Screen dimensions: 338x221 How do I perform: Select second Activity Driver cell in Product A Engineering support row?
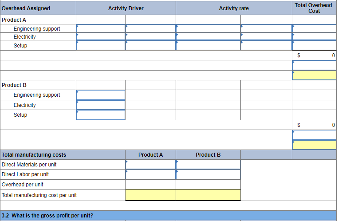click(x=150, y=28)
